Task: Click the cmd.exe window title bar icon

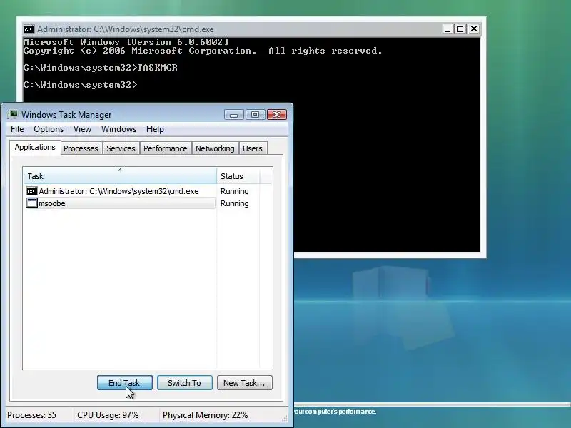Action: coord(29,29)
